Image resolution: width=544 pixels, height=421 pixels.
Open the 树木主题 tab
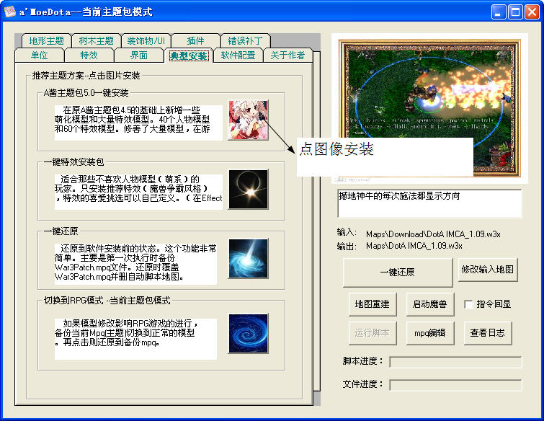click(96, 41)
